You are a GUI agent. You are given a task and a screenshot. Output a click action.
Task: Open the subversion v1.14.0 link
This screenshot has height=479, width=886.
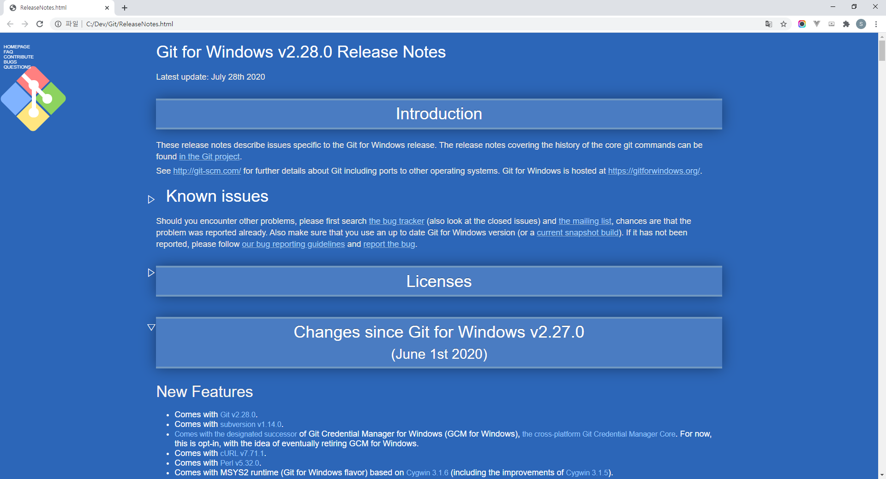[x=251, y=424]
